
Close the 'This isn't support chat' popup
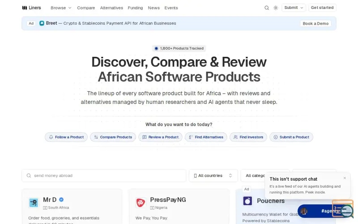pos(345,178)
